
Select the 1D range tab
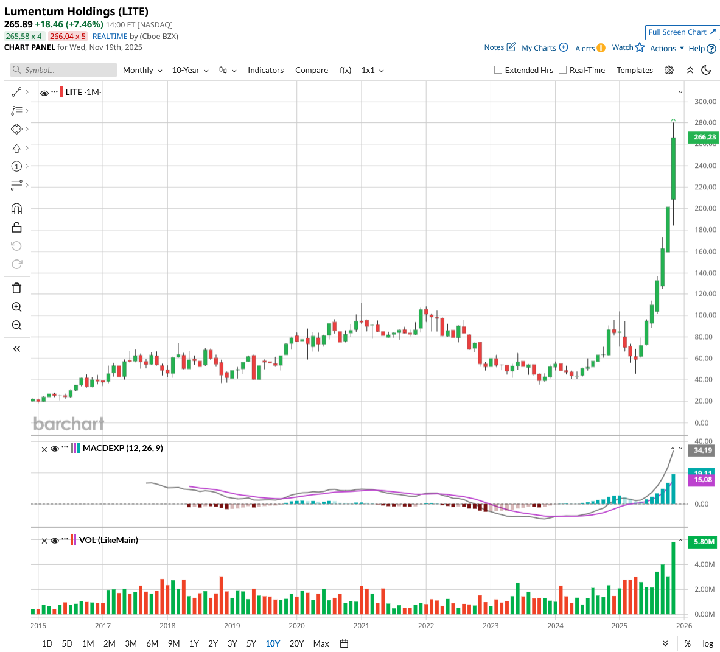pos(47,643)
